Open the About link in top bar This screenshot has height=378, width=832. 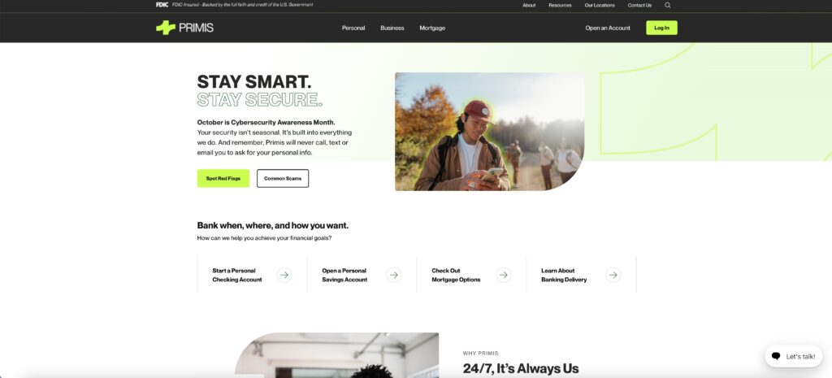[x=529, y=6]
